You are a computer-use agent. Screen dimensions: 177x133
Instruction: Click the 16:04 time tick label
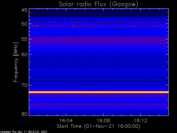click(x=66, y=121)
